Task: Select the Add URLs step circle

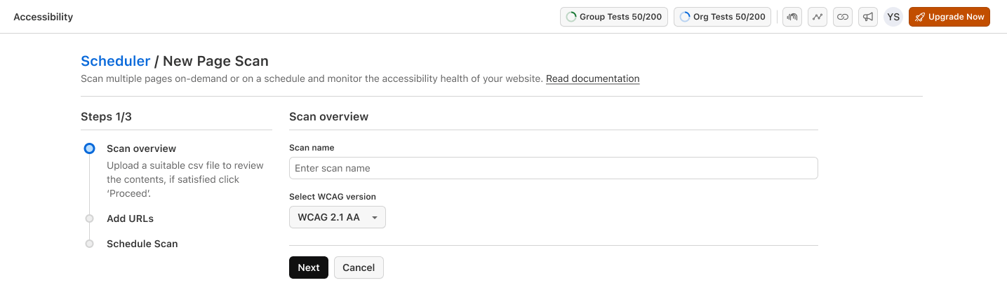Action: (89, 218)
